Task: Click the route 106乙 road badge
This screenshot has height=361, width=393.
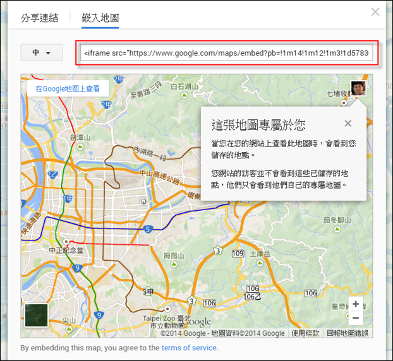Action: (252, 297)
